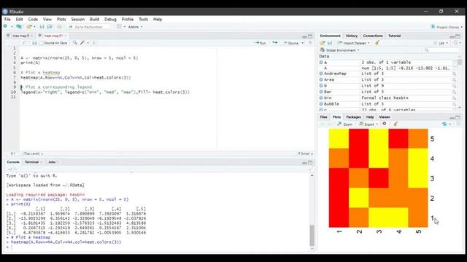Open the Source button dropdown arrow
The image size is (467, 262).
click(303, 43)
